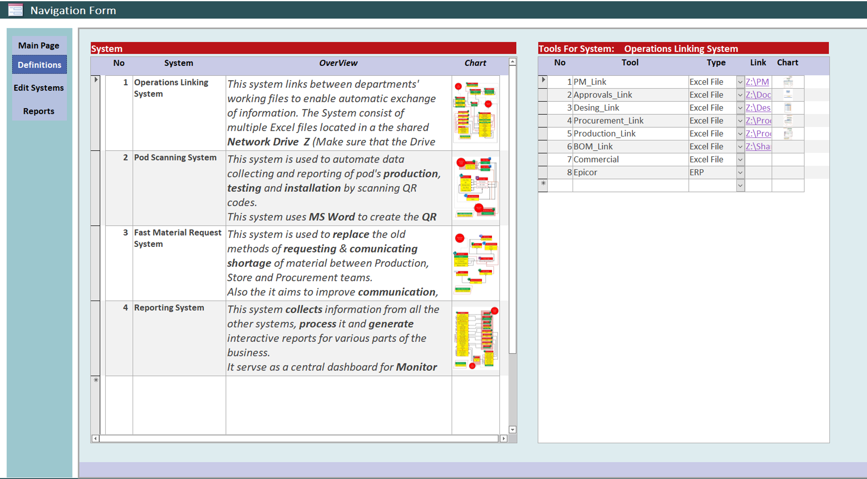Viewport: 867px width, 479px height.
Task: Click the Navigation Form title icon
Action: pyautogui.click(x=16, y=10)
